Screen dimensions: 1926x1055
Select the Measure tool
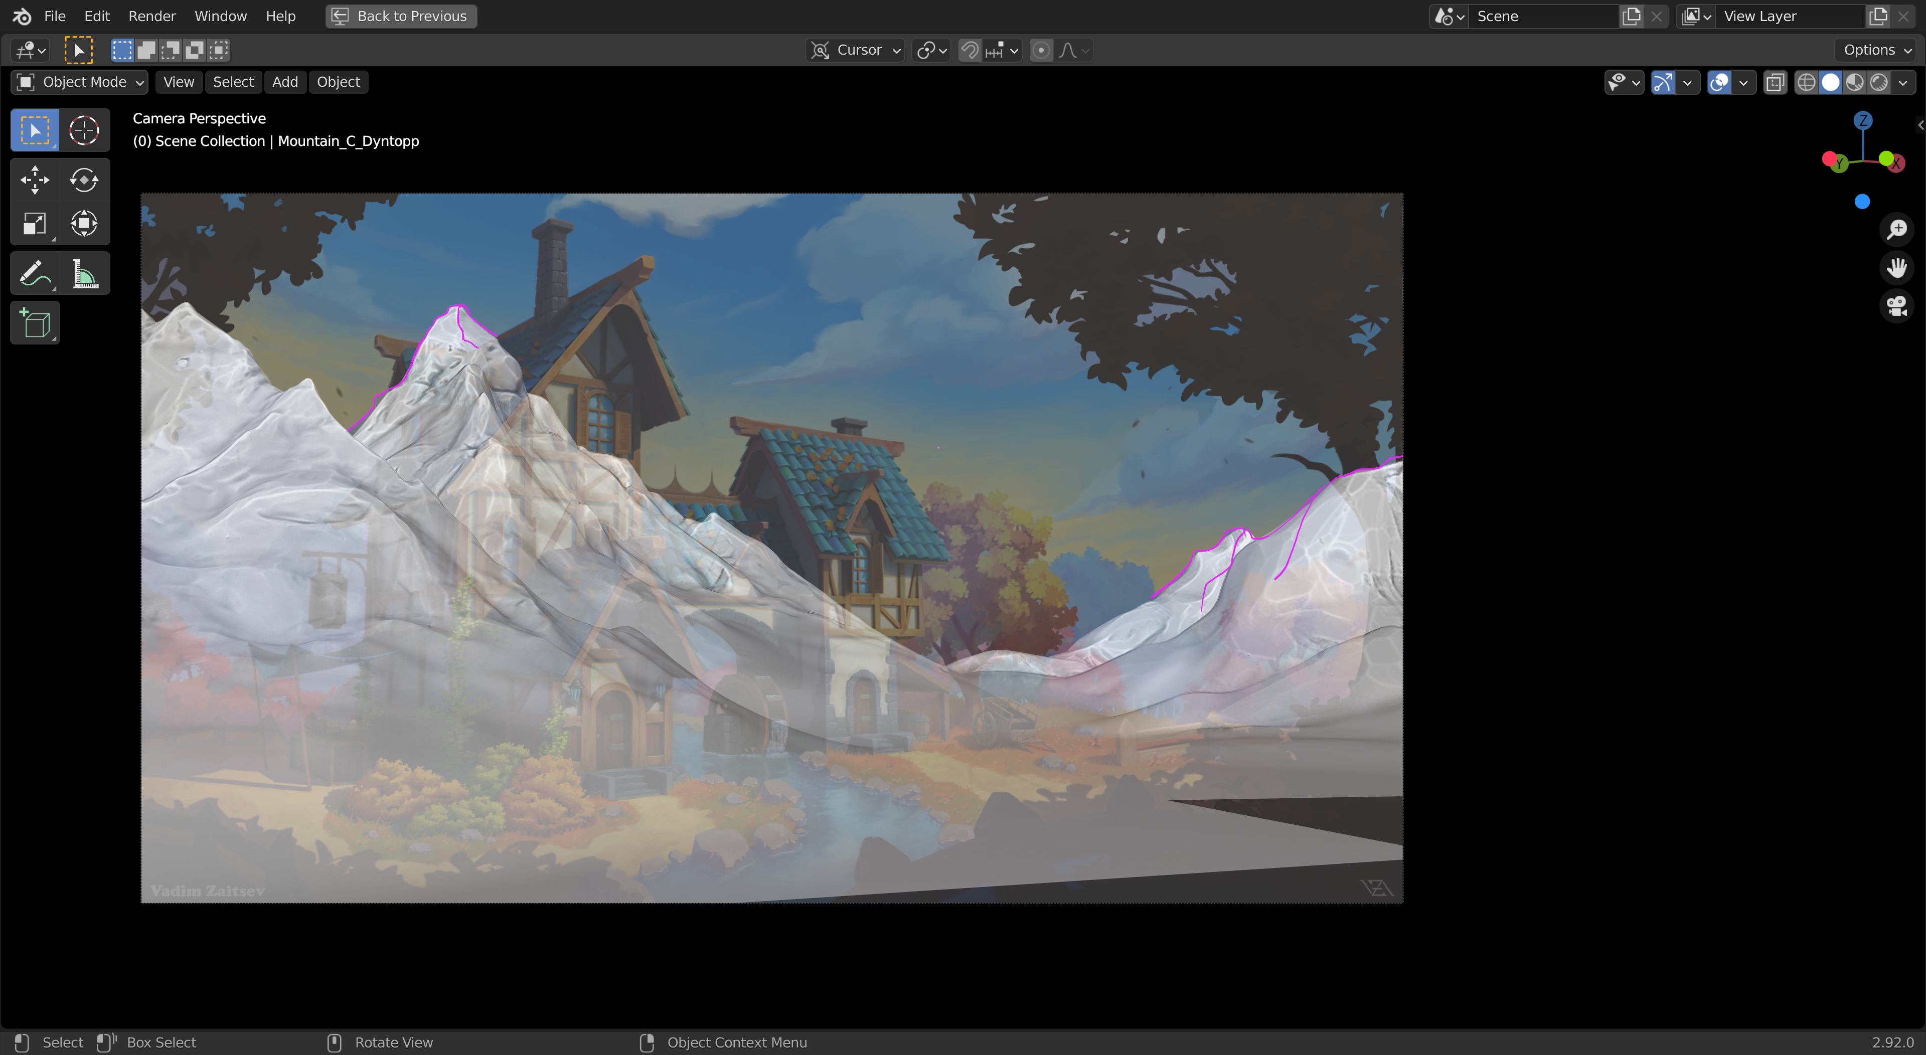[x=84, y=274]
